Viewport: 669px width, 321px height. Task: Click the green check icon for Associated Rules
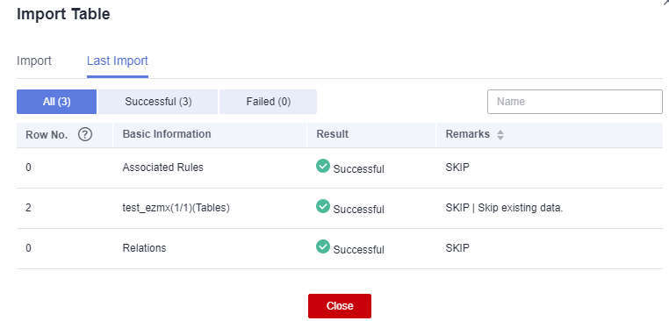click(323, 166)
